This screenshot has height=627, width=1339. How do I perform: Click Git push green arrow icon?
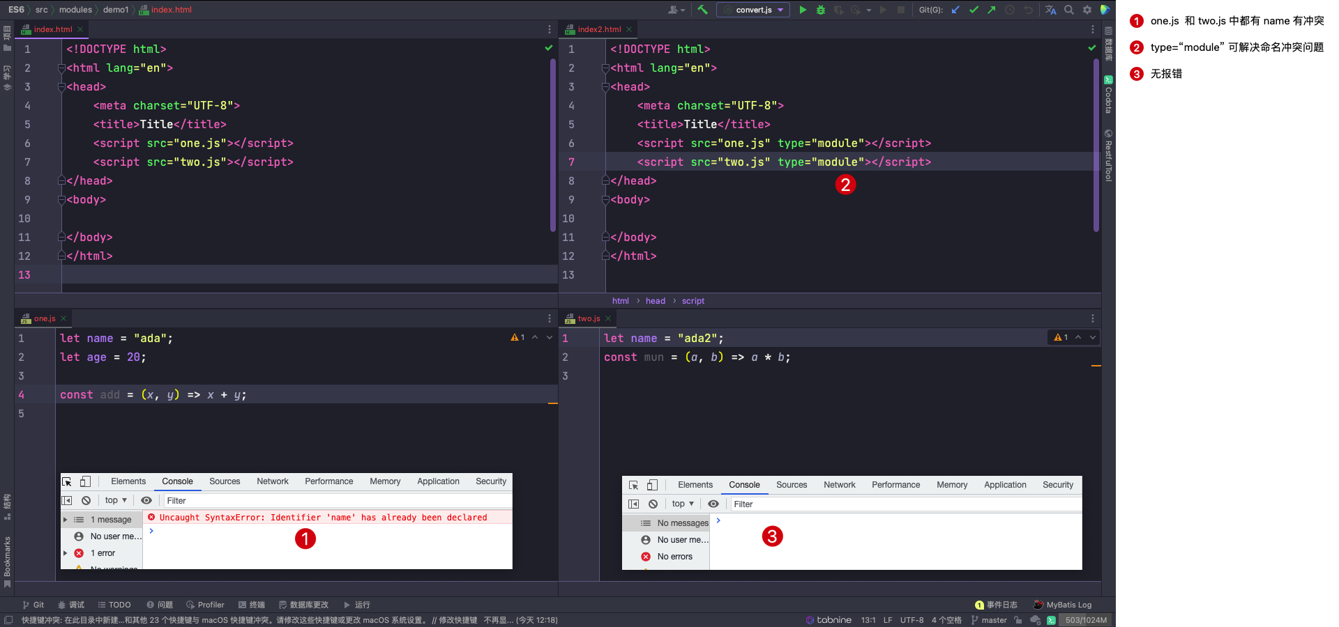tap(992, 10)
